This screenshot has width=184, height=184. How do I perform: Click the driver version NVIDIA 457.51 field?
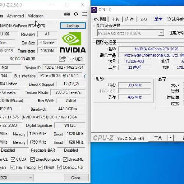tap(43, 117)
